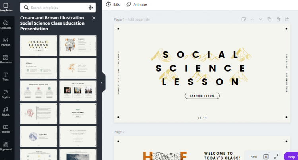
Task: Click the template search filter icon
Action: (x=91, y=8)
